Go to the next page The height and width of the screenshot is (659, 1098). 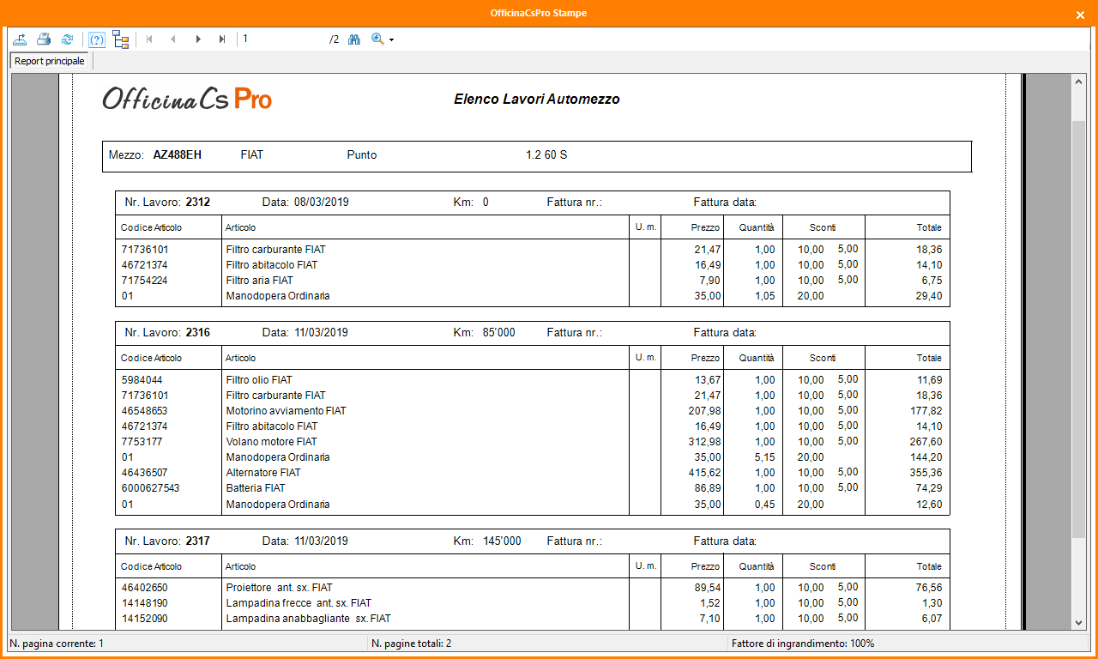point(198,39)
